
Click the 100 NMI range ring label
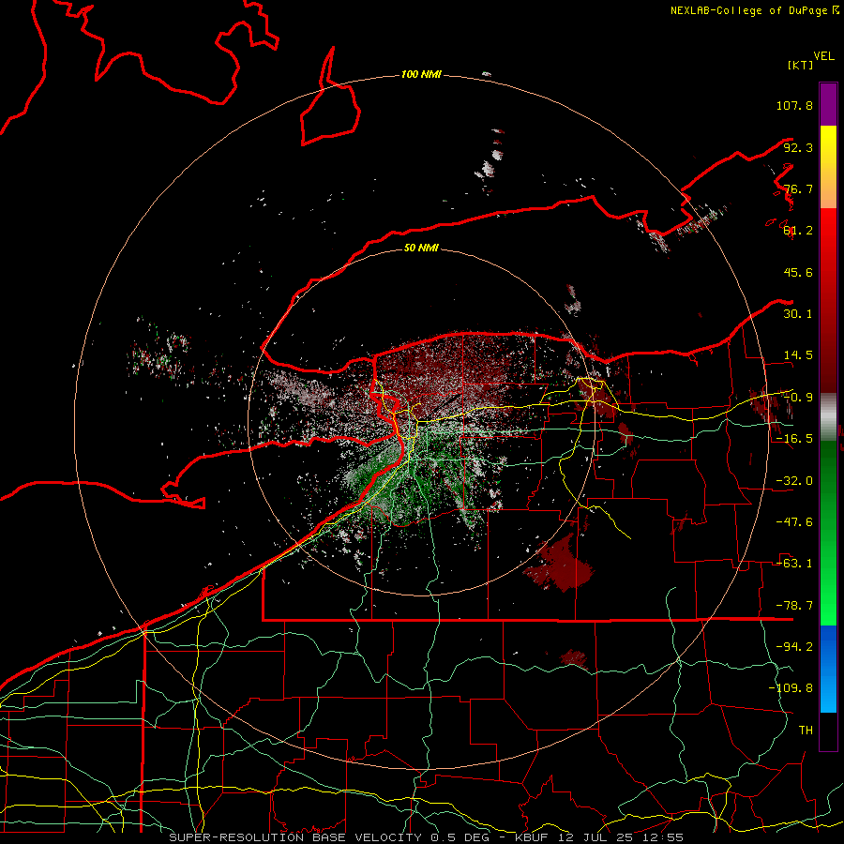tap(421, 74)
